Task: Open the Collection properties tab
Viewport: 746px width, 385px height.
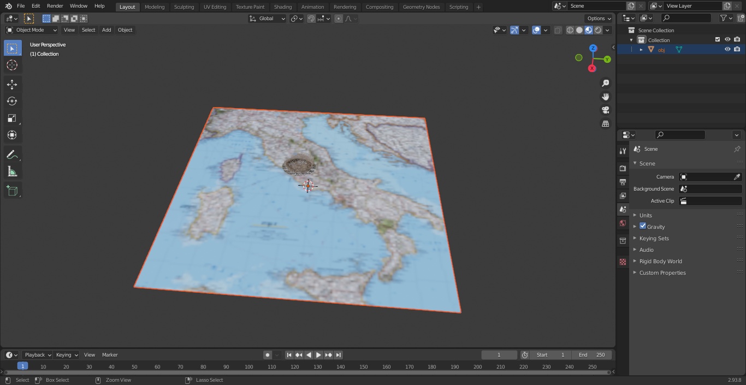Action: (x=623, y=240)
